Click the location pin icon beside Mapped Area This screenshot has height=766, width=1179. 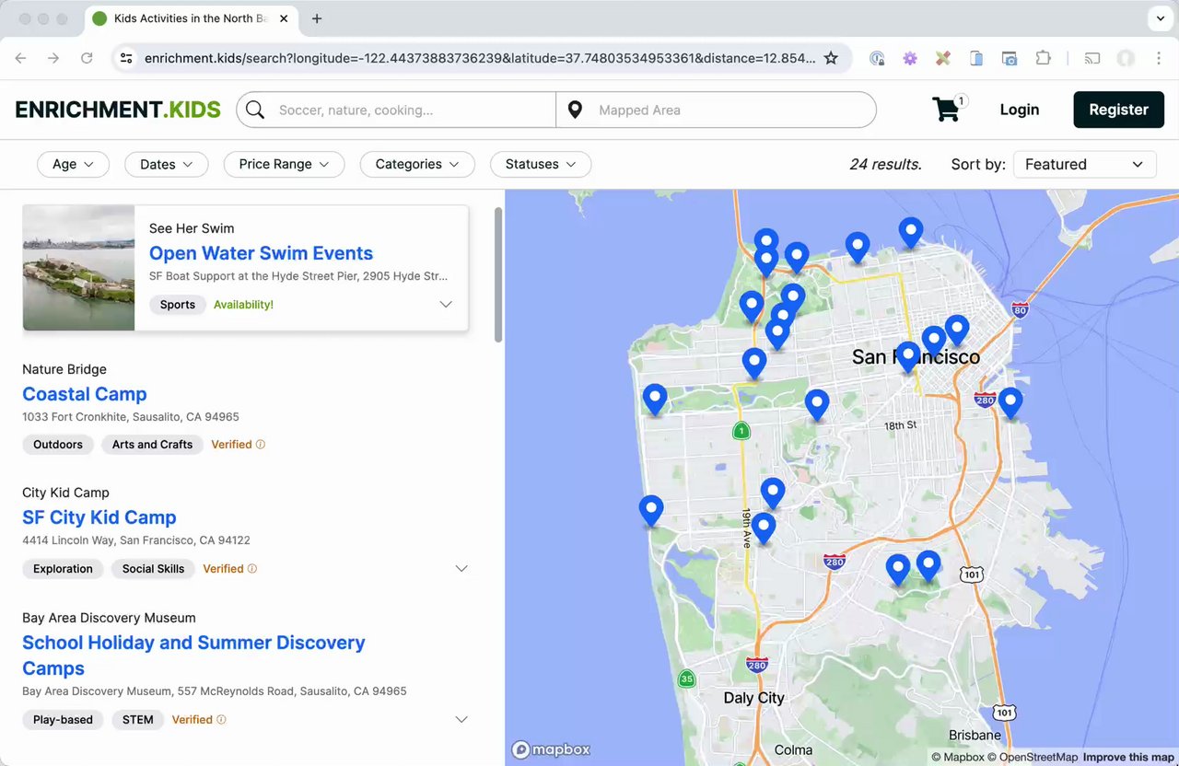pyautogui.click(x=575, y=110)
